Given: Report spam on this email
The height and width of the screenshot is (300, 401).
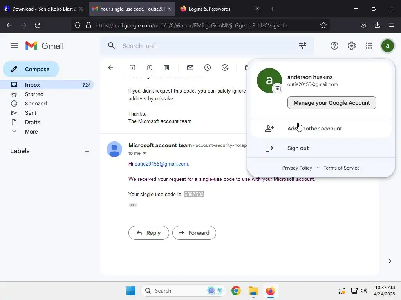Looking at the screenshot, I should tap(150, 68).
